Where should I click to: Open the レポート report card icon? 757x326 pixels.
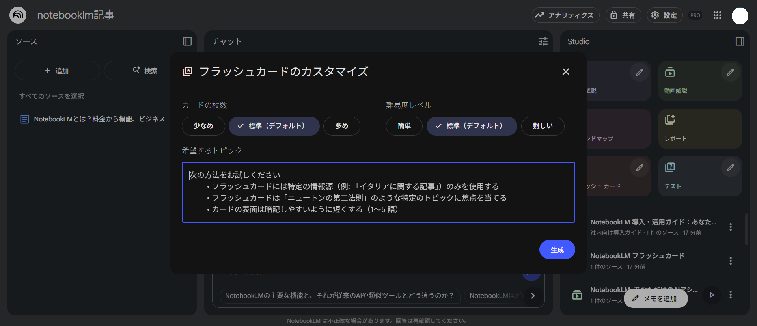pyautogui.click(x=670, y=119)
